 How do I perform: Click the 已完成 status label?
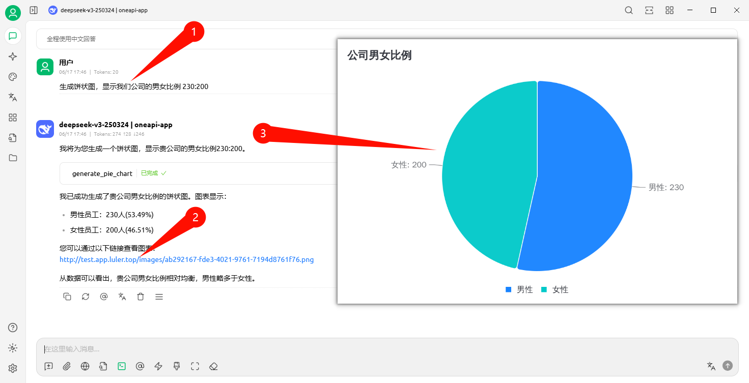click(154, 173)
